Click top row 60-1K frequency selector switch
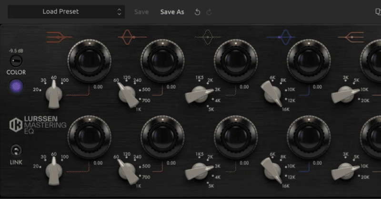Image resolution: width=381 pixels, height=199 pixels. click(x=127, y=95)
